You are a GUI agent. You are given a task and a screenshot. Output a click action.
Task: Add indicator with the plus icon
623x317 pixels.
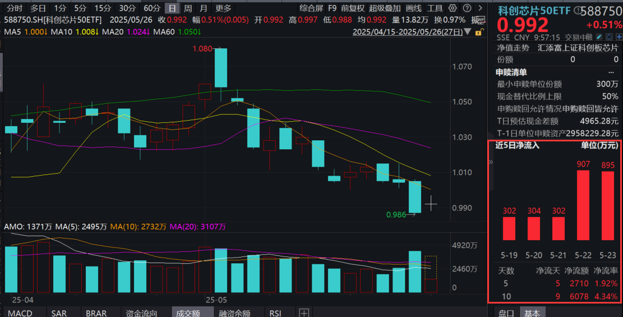tap(303, 313)
